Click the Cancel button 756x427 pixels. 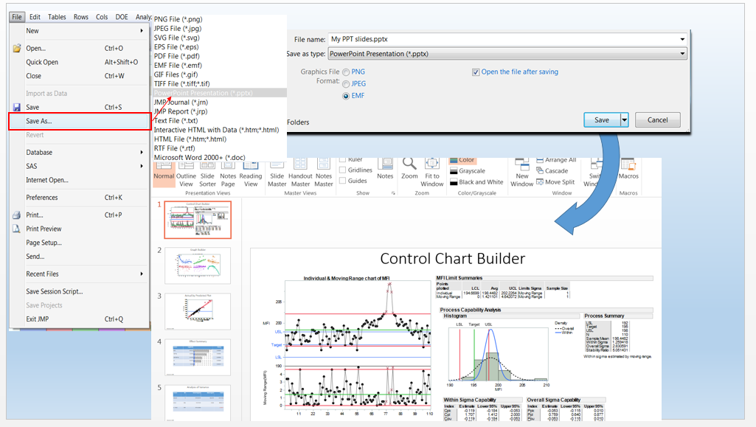tap(657, 119)
